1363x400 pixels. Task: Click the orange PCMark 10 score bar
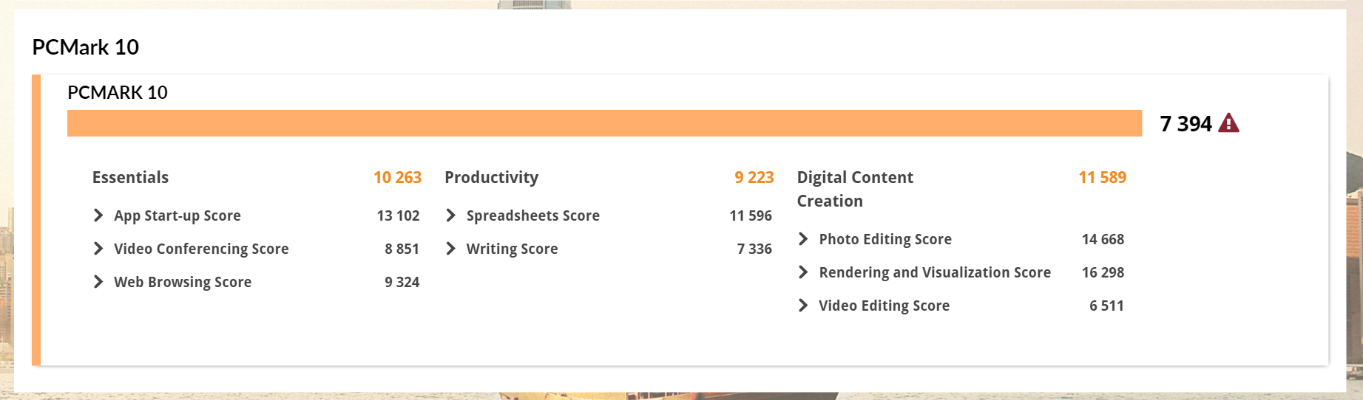[x=604, y=123]
